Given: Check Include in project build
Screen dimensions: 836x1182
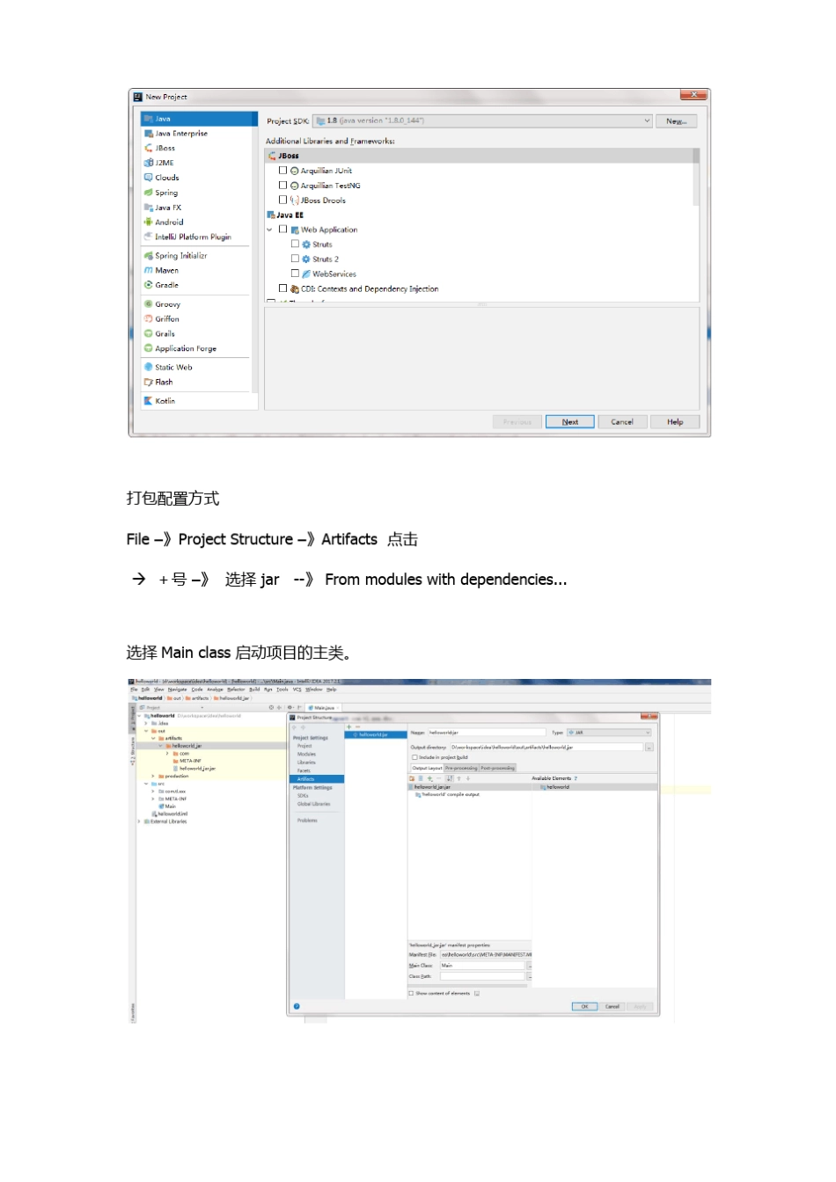Looking at the screenshot, I should point(414,757).
